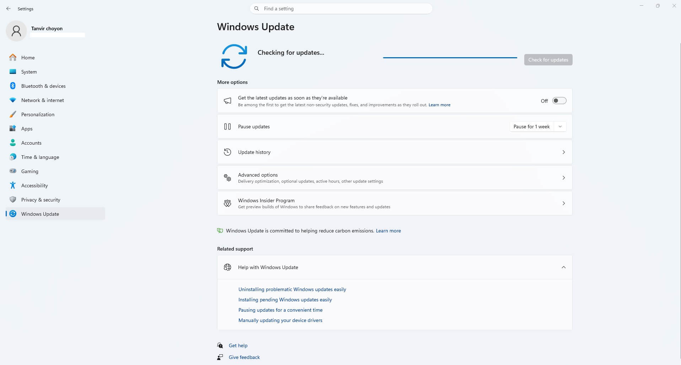Click the search magnifier icon
Image resolution: width=681 pixels, height=365 pixels.
click(x=257, y=9)
